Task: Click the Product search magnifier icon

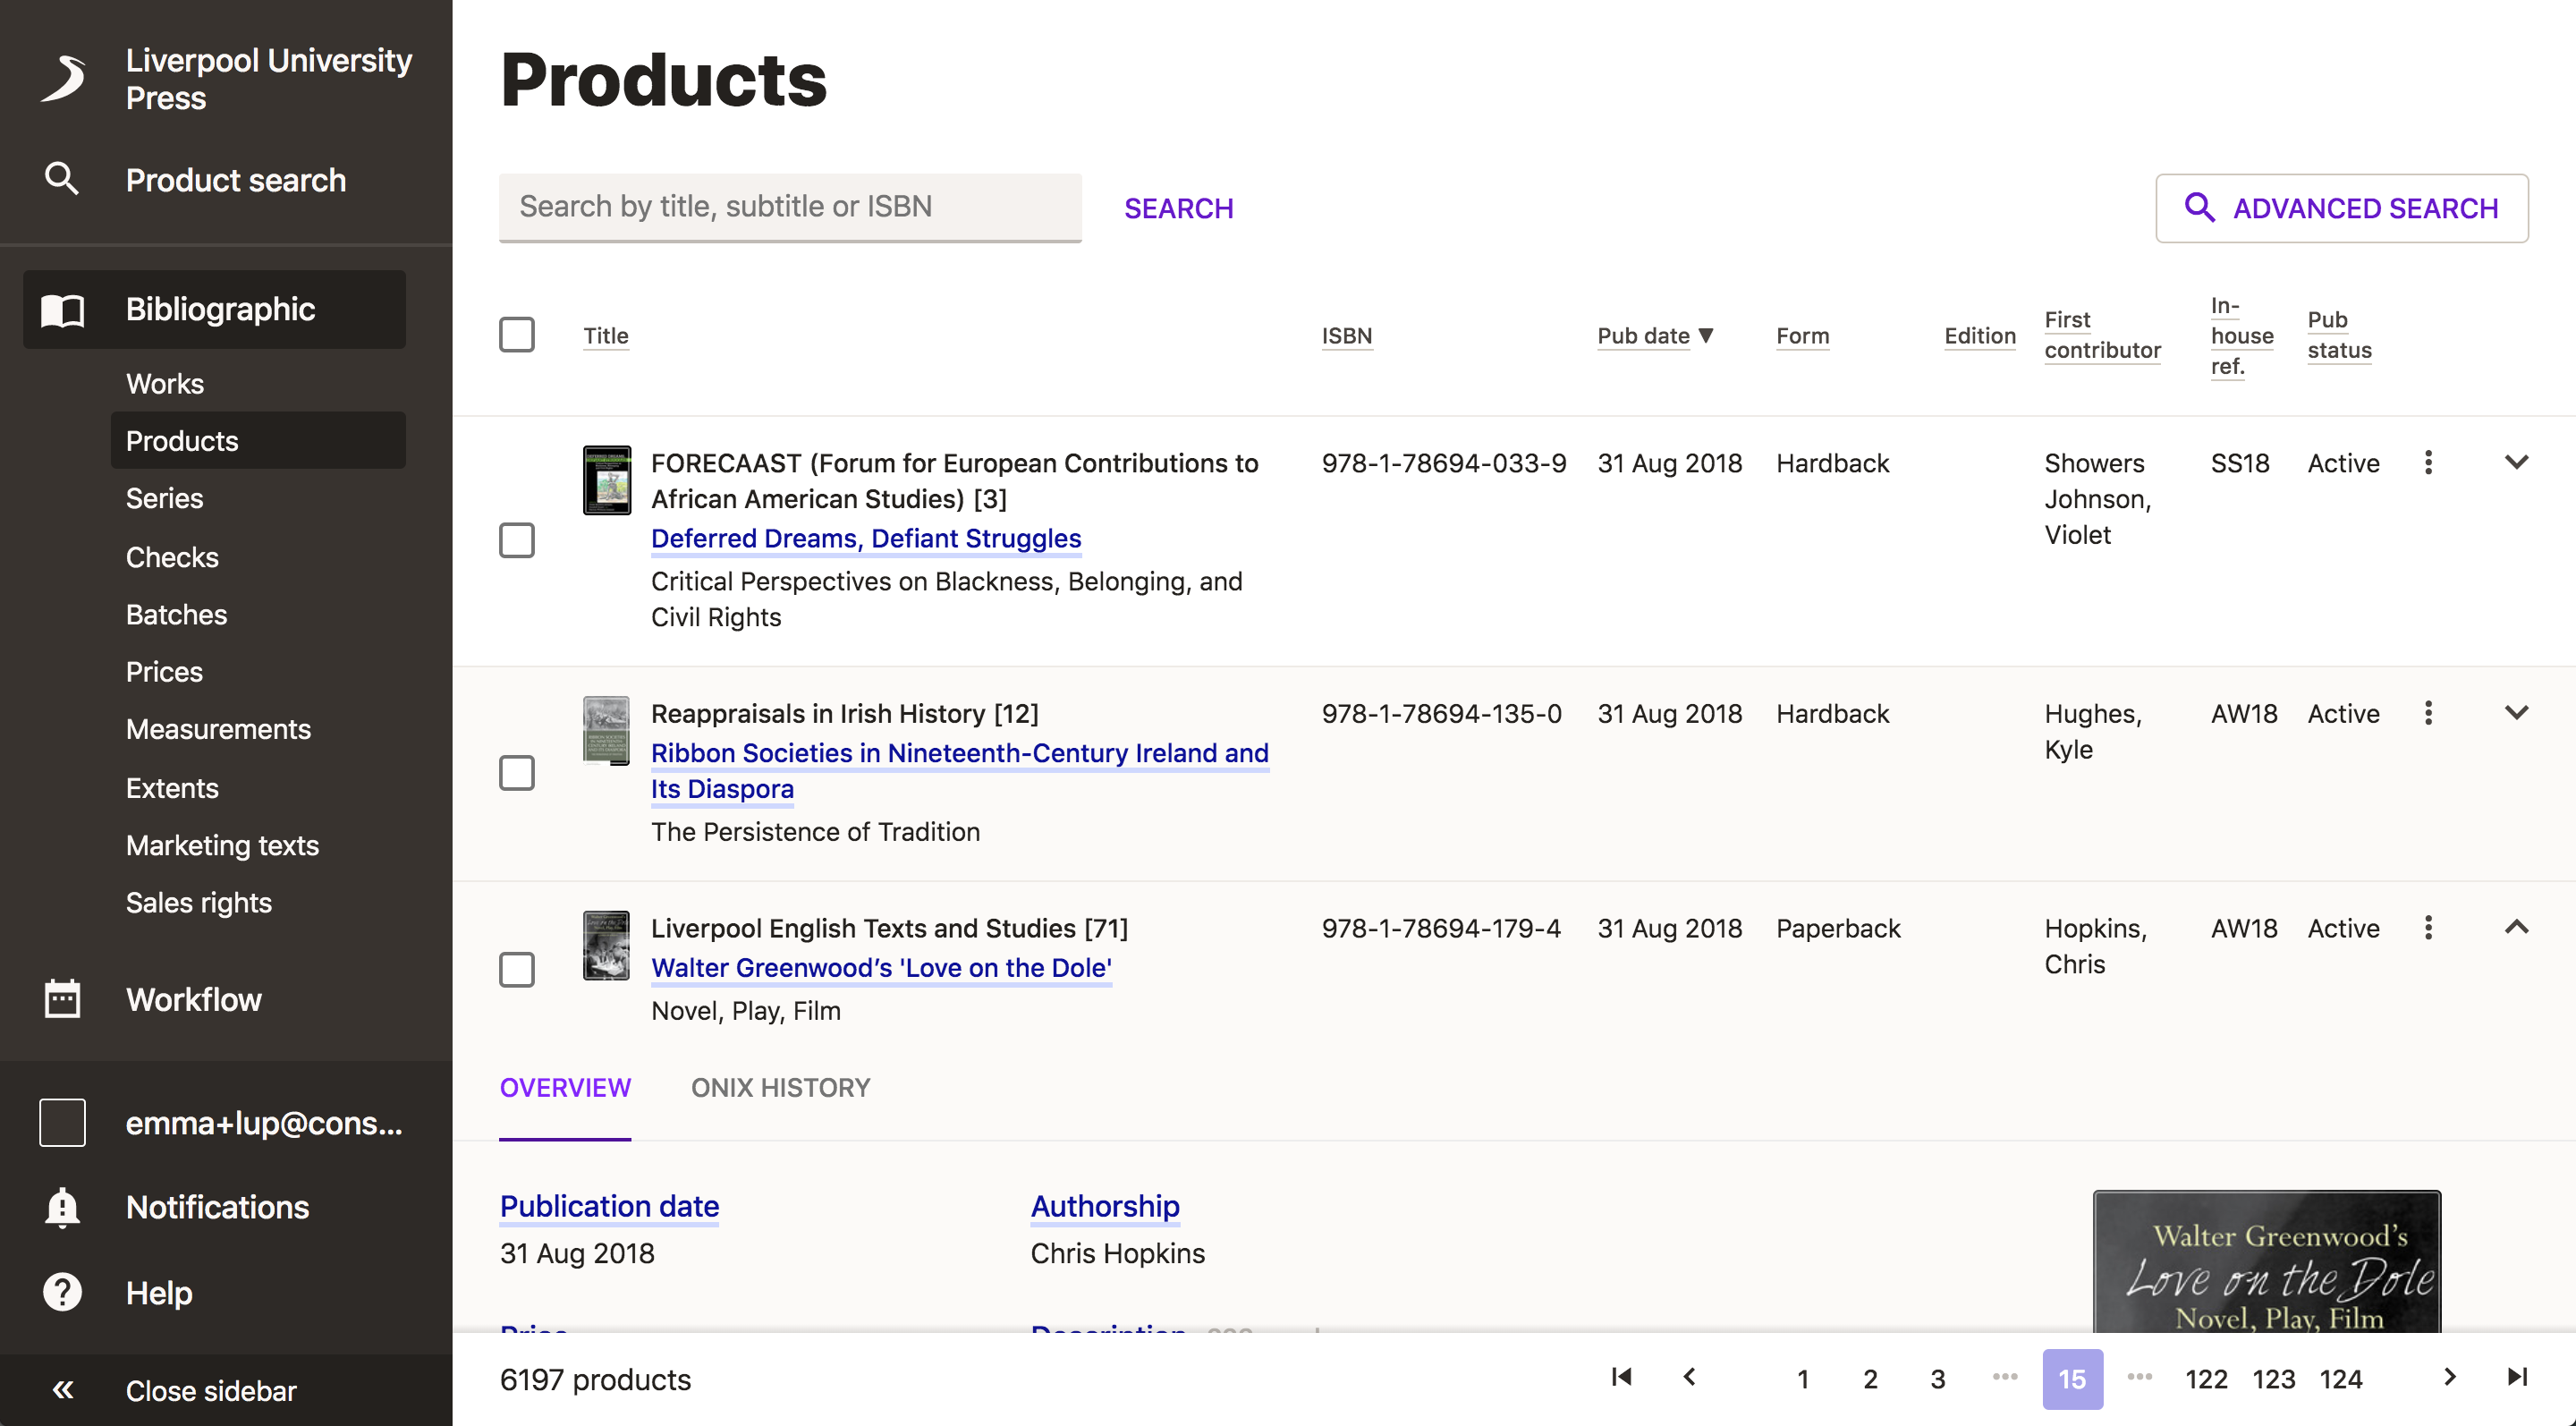Action: pos(62,180)
